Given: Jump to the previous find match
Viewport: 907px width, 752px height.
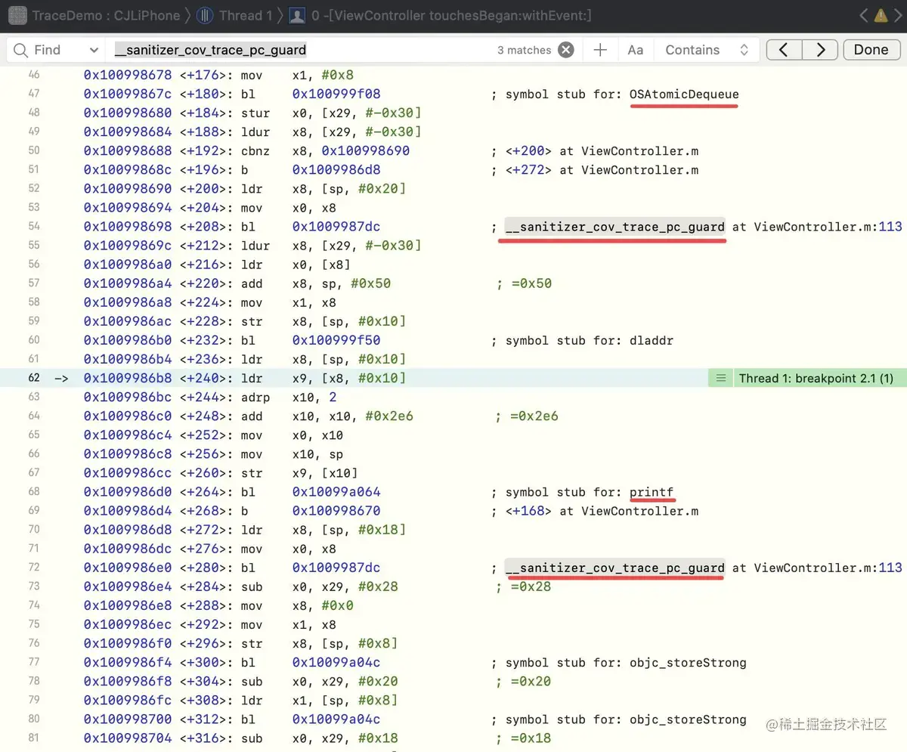Looking at the screenshot, I should point(784,50).
